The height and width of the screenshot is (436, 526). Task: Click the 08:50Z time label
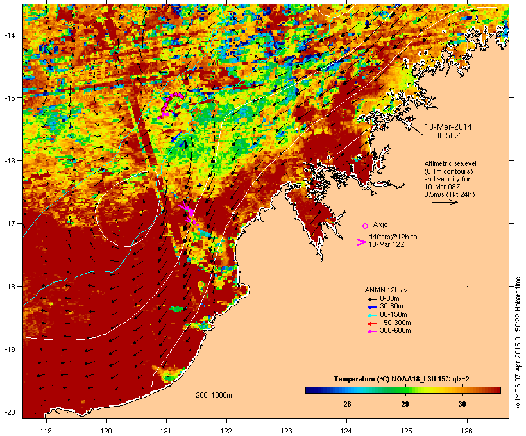pyautogui.click(x=448, y=136)
